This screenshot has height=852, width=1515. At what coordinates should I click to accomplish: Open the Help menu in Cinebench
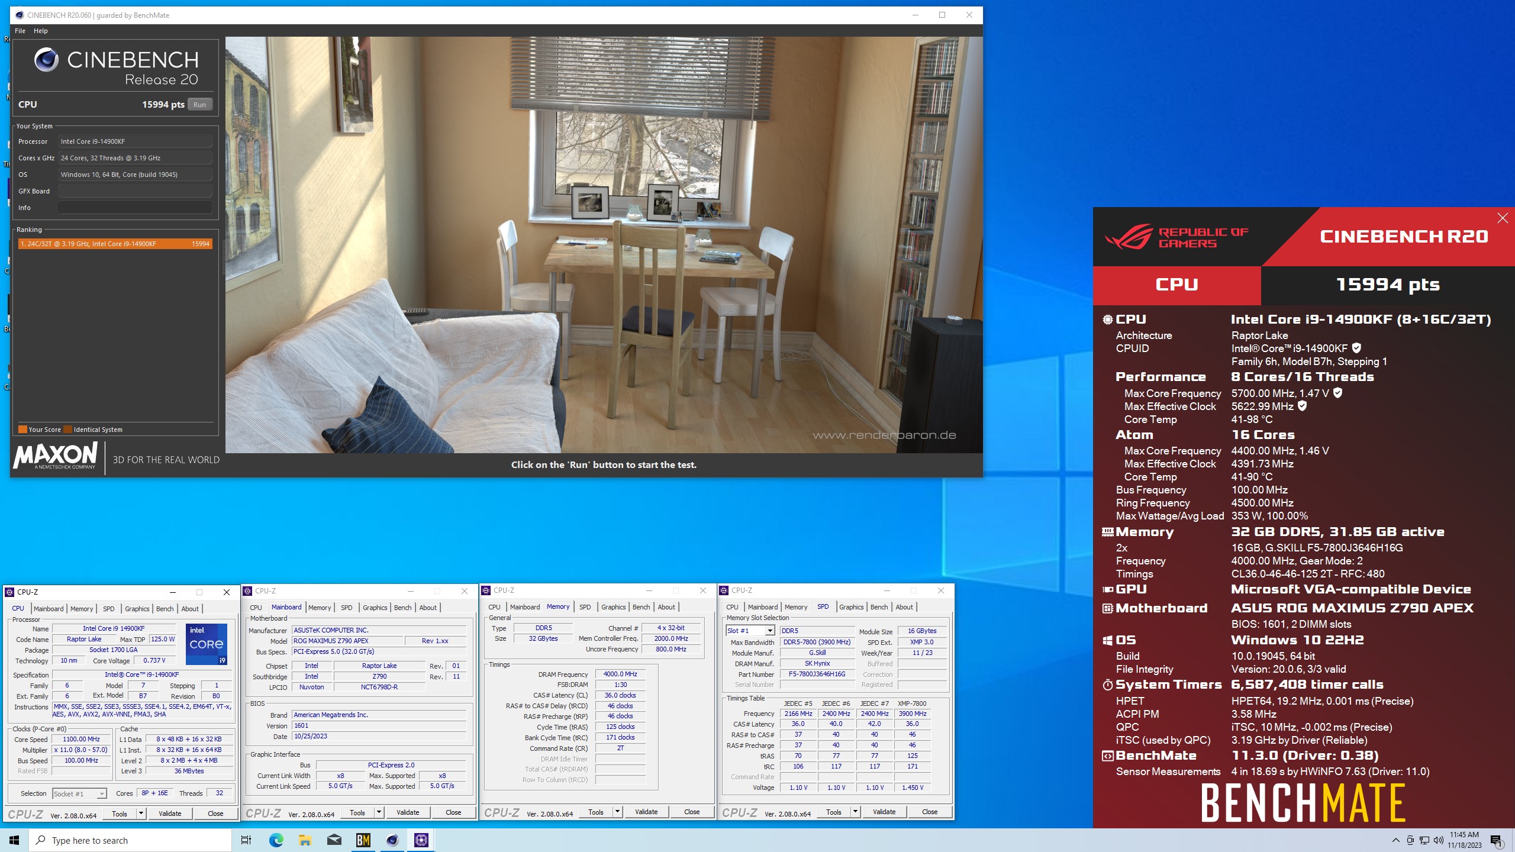pyautogui.click(x=41, y=31)
